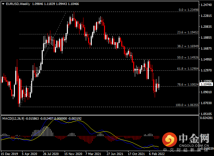Click the current price tag 1.10466
Viewport: 214px width, 156px height.
(x=206, y=84)
